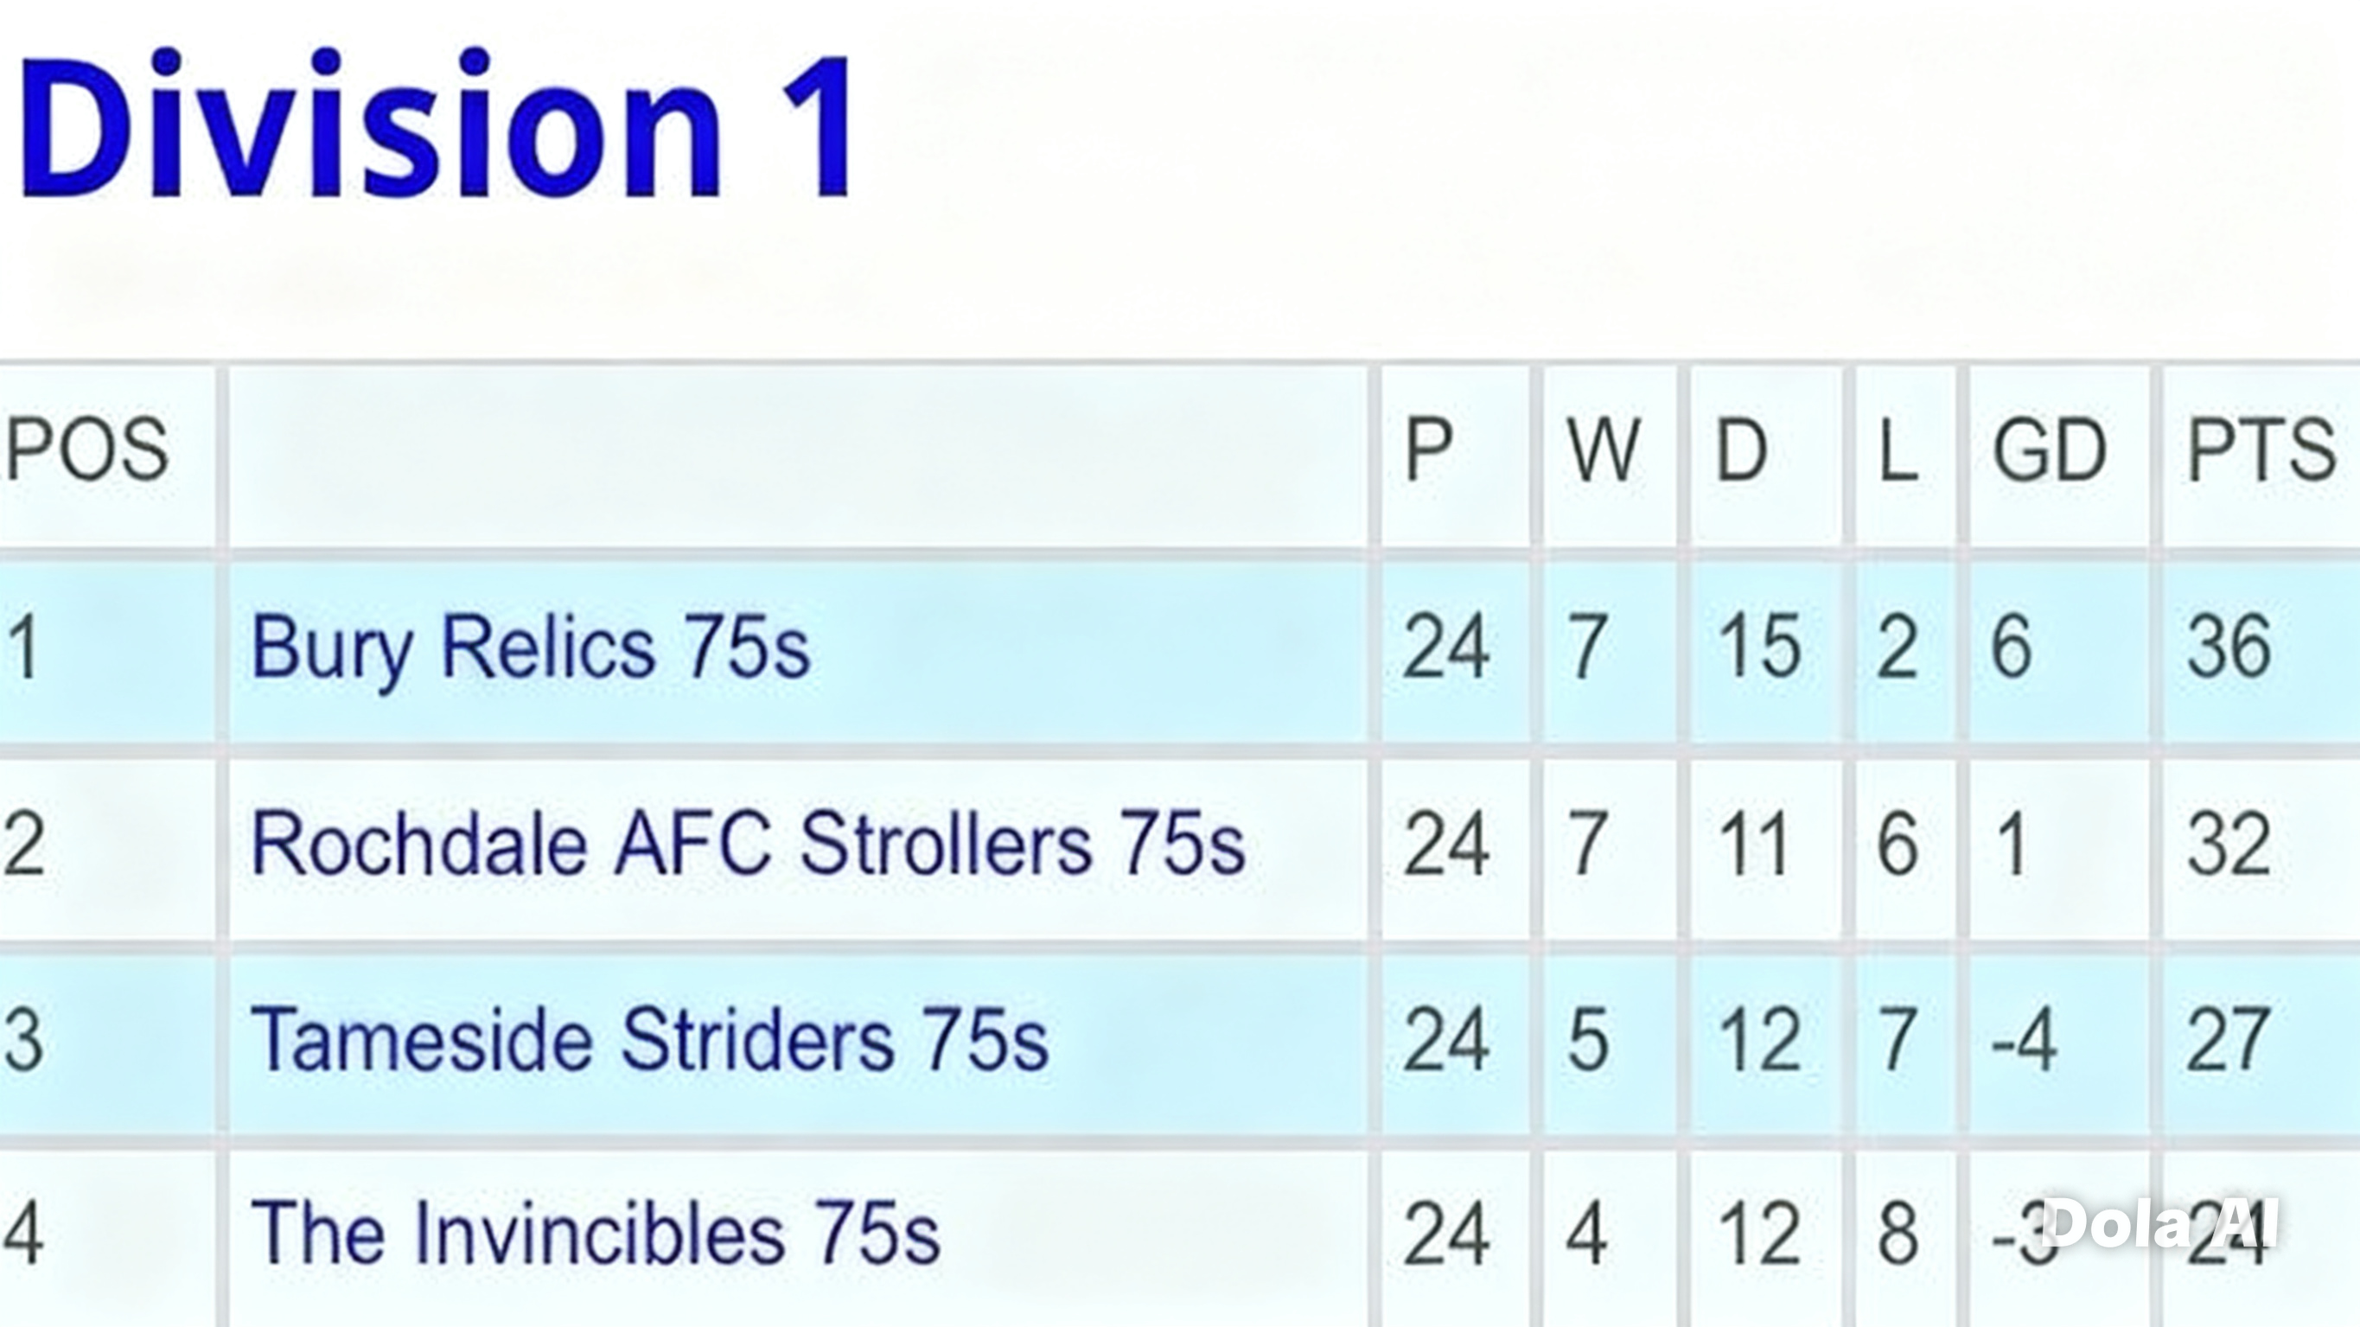Click the L (losses) column header
This screenshot has width=2360, height=1327.
pos(1898,449)
